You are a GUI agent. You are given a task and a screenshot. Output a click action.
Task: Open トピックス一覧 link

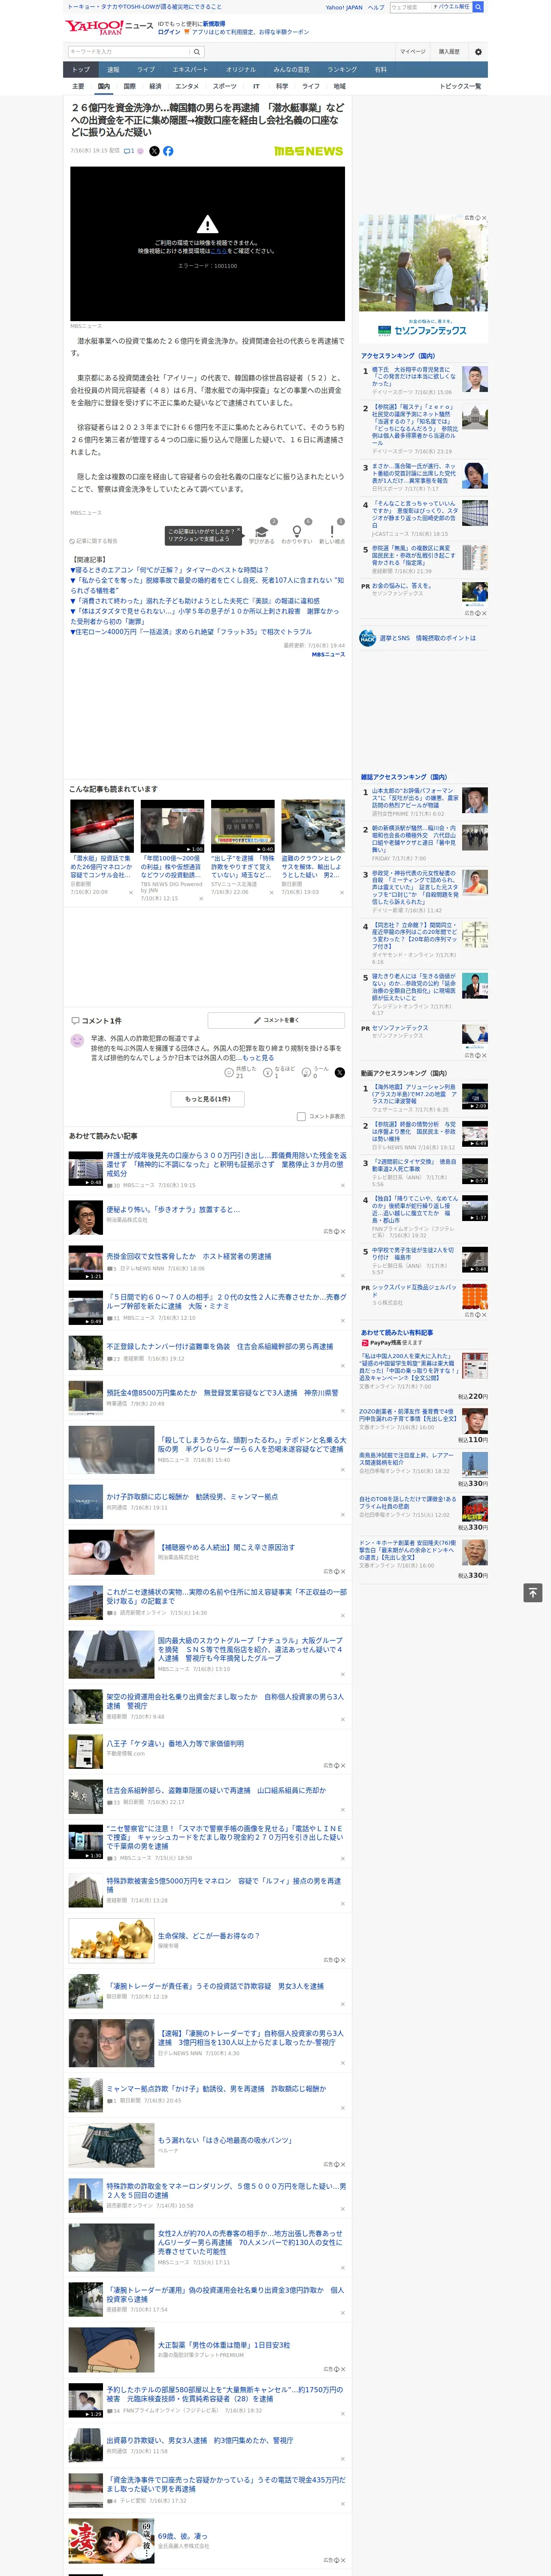tap(460, 86)
